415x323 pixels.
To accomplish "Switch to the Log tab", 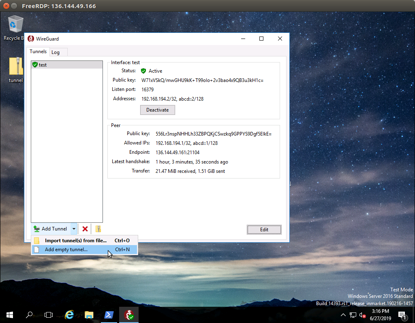I will [56, 52].
